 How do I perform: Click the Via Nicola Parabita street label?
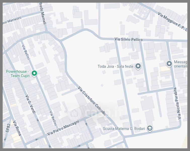tap(177, 103)
